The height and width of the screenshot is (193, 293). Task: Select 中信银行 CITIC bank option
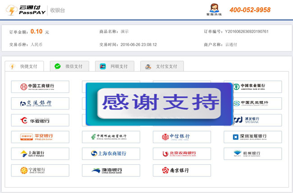[x=182, y=137]
